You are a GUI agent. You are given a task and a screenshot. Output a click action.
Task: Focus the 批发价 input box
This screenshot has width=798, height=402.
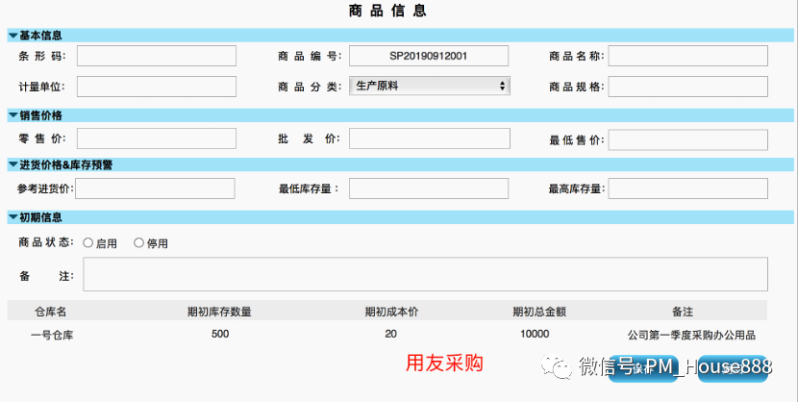(429, 138)
